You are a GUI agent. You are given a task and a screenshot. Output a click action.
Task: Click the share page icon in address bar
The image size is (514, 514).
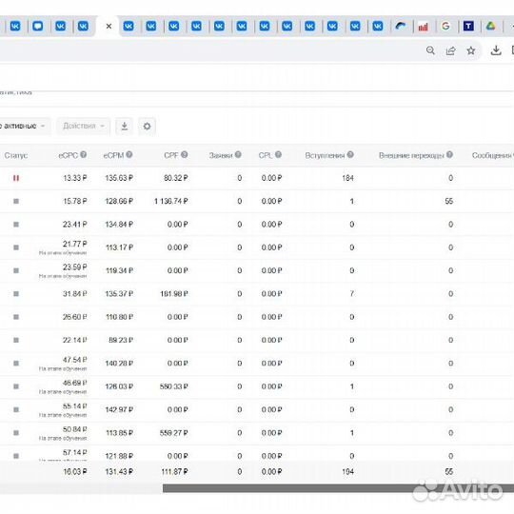pyautogui.click(x=451, y=50)
